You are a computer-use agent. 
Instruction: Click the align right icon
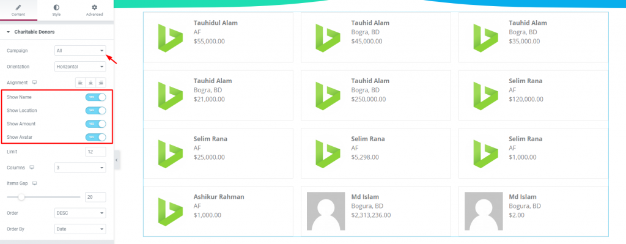click(x=101, y=83)
